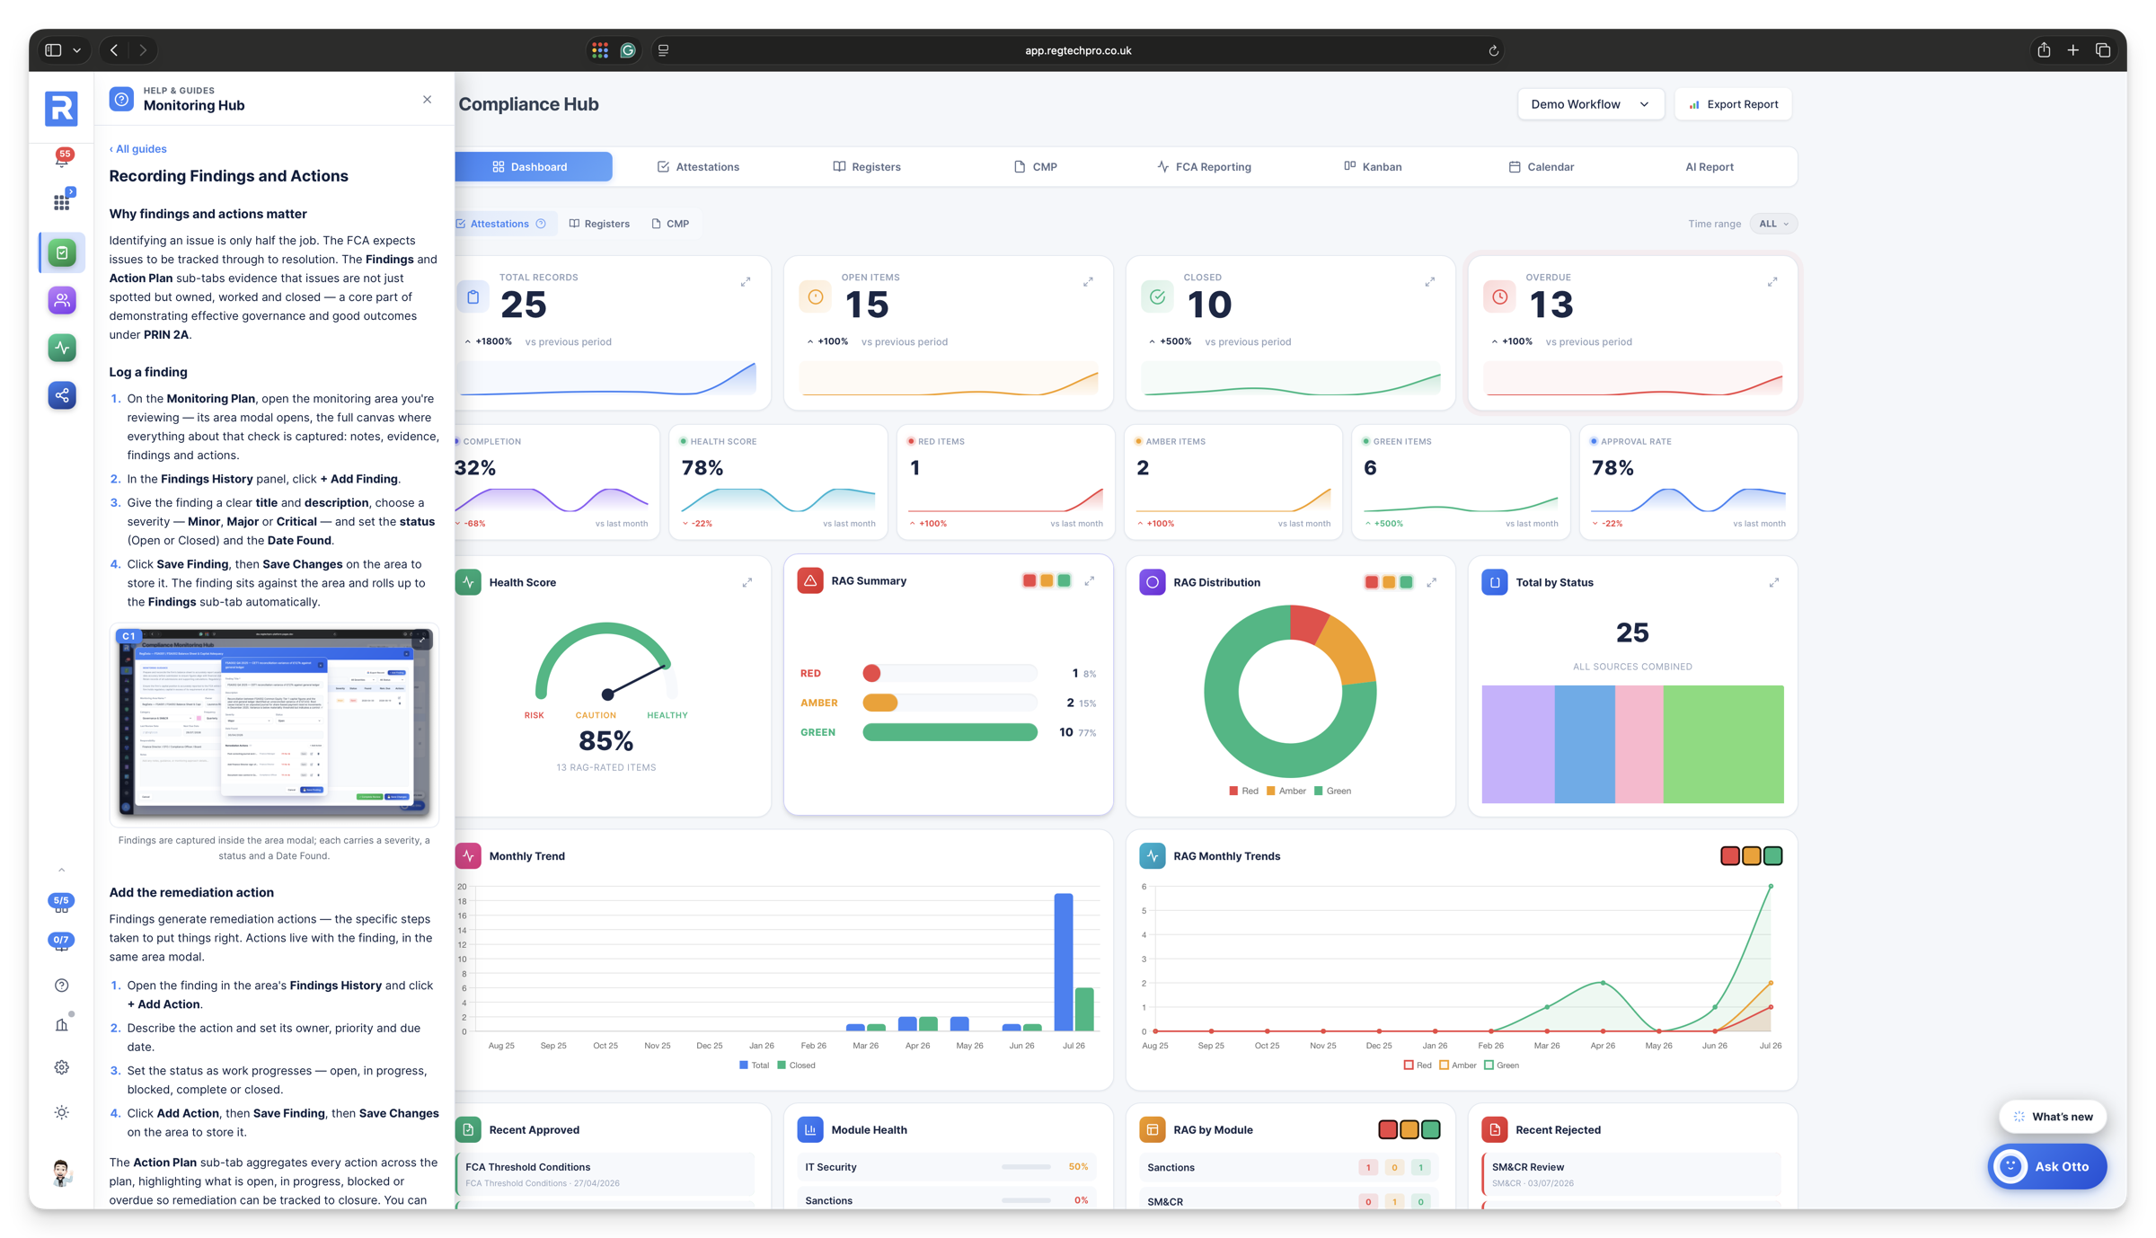Expand the Total by Status chart
Screen dimensions: 2156x1238
(1774, 583)
